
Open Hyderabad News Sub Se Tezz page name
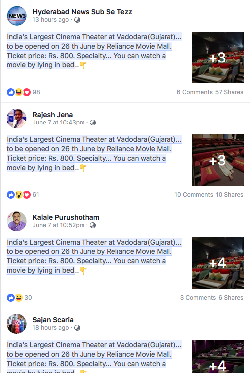click(x=82, y=12)
